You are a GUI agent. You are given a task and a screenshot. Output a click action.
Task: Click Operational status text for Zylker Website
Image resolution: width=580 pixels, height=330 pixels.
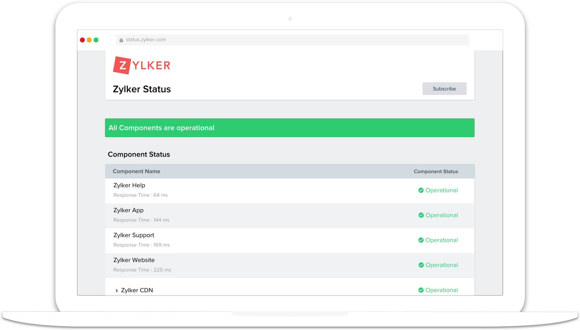[x=441, y=265]
